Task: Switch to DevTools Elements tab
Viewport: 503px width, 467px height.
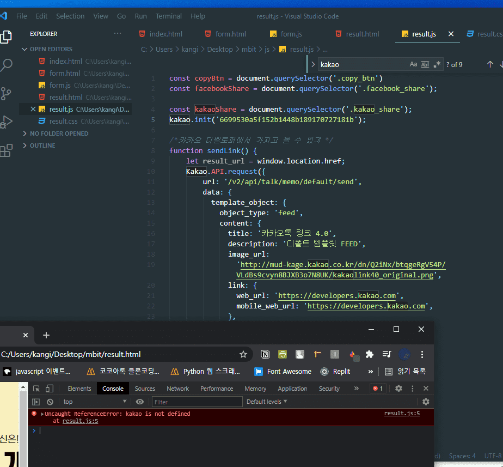Action: click(x=79, y=389)
